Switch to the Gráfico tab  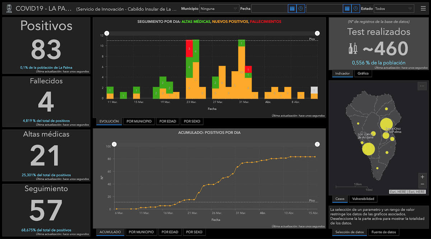point(363,73)
